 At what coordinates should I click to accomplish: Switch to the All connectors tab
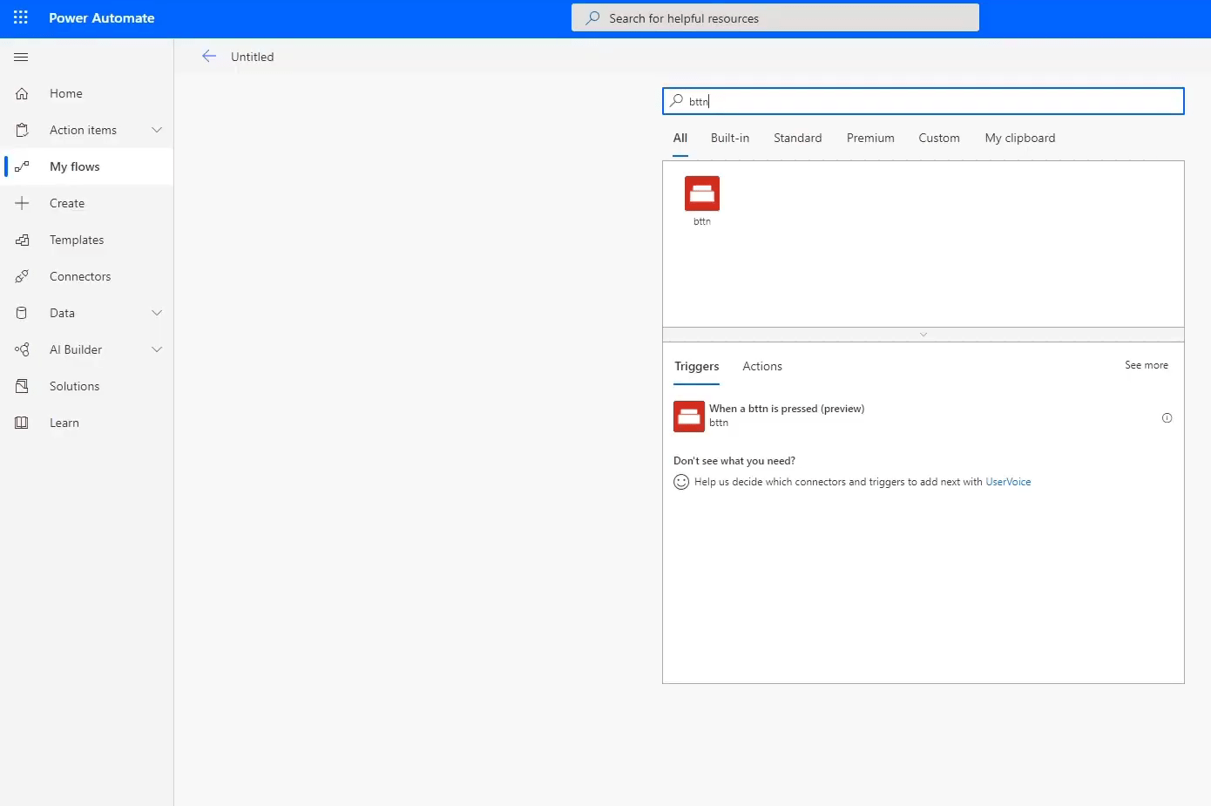[680, 138]
